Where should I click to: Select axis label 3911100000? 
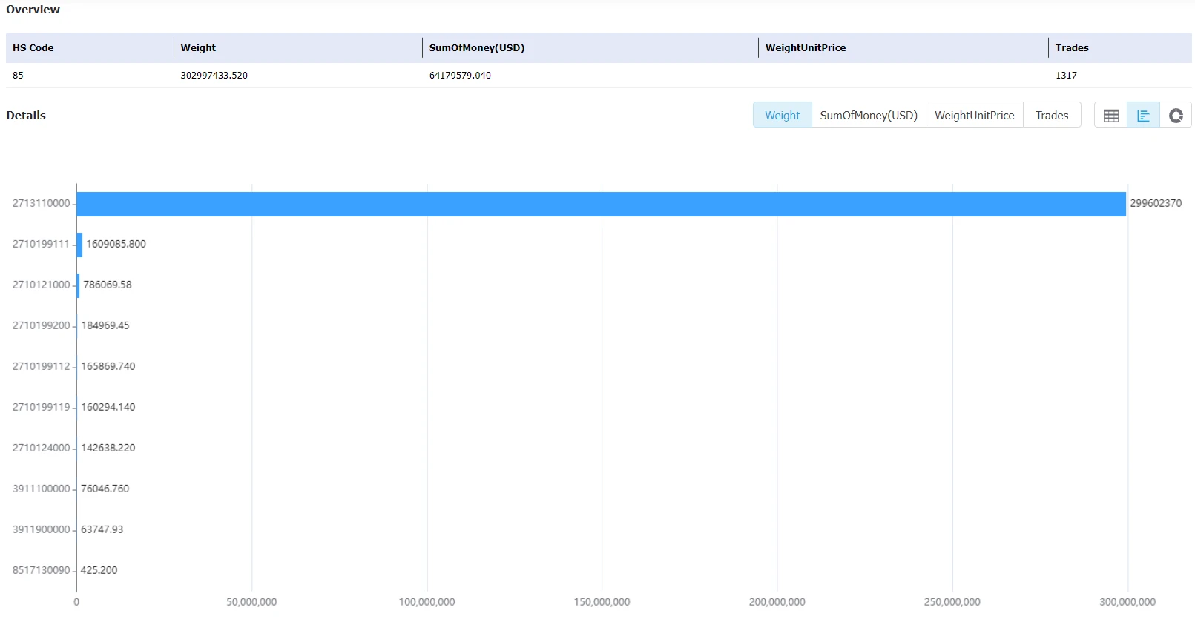pyautogui.click(x=41, y=489)
